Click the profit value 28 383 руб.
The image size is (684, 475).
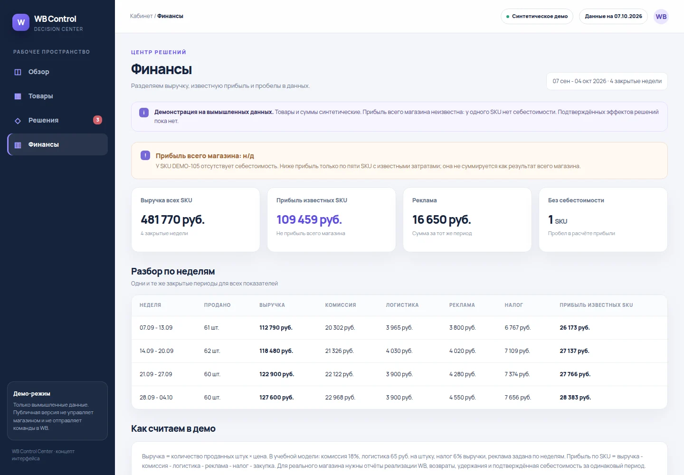click(x=575, y=398)
